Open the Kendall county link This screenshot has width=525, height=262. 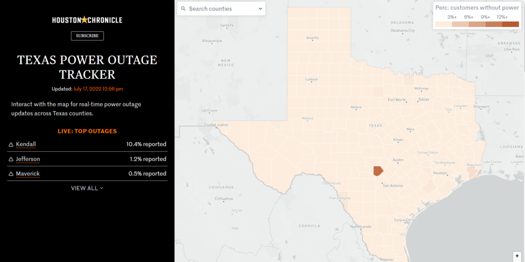tap(26, 144)
